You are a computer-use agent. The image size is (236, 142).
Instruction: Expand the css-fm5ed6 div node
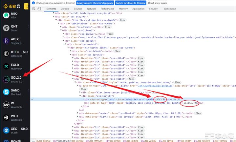[x=71, y=51]
